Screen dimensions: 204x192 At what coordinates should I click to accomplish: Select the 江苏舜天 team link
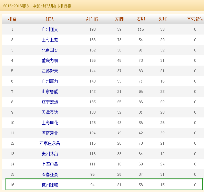[x=50, y=71]
